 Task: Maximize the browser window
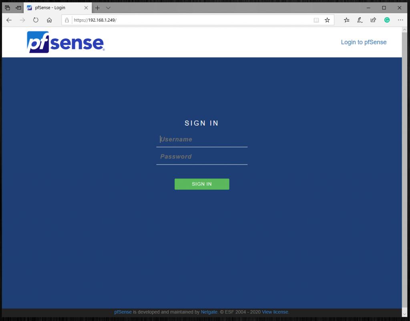384,8
